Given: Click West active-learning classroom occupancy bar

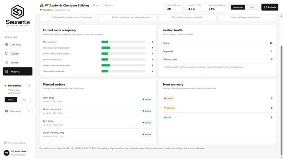Looking at the screenshot, I should pyautogui.click(x=123, y=48).
